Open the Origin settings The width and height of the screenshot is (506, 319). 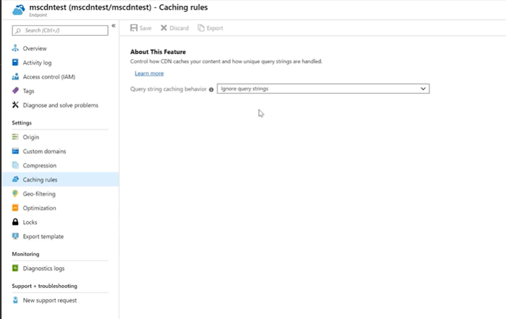tap(31, 137)
